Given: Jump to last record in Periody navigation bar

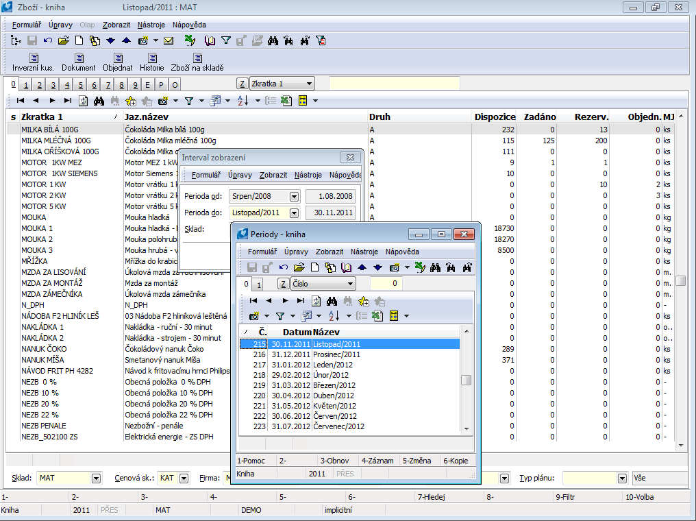Looking at the screenshot, I should tap(300, 300).
